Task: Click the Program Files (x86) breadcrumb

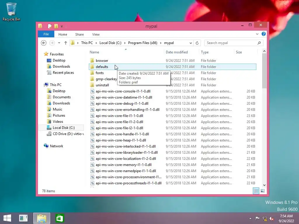Action: pyautogui.click(x=142, y=43)
